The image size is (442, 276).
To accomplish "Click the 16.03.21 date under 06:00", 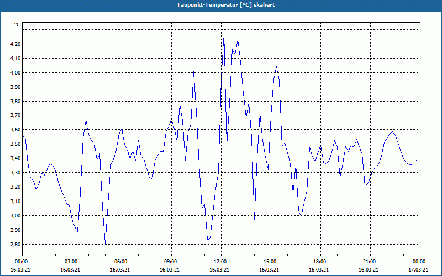I will 120,269.
